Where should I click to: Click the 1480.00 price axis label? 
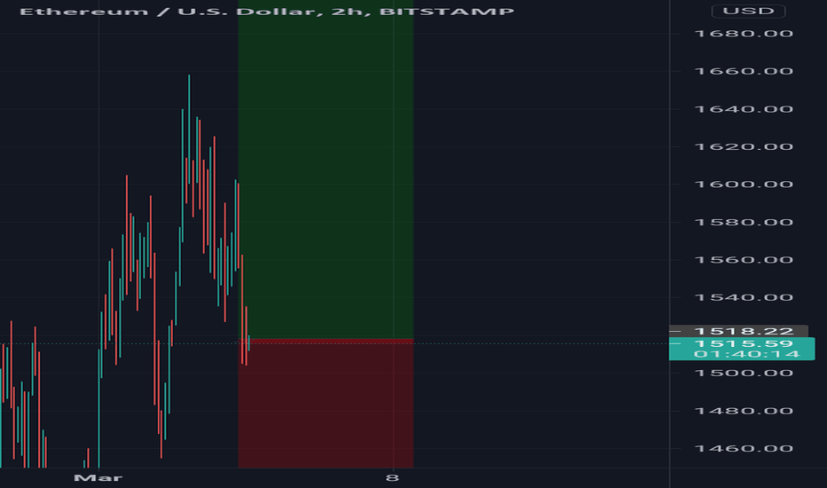[744, 411]
